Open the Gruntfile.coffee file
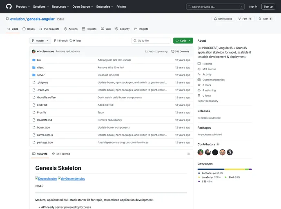This screenshot has width=281, height=209. 46,98
